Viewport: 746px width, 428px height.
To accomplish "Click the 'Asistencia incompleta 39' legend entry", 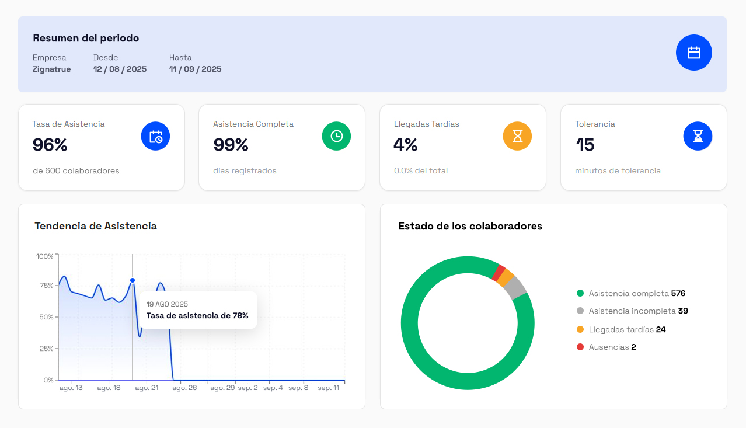I will (632, 311).
